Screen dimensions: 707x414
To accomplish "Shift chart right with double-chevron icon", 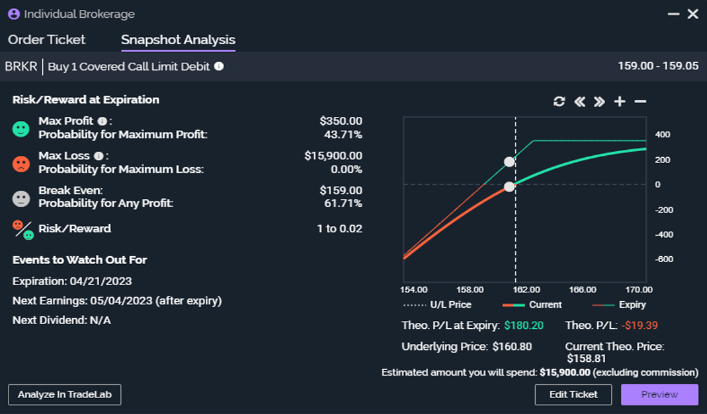I will (x=599, y=102).
